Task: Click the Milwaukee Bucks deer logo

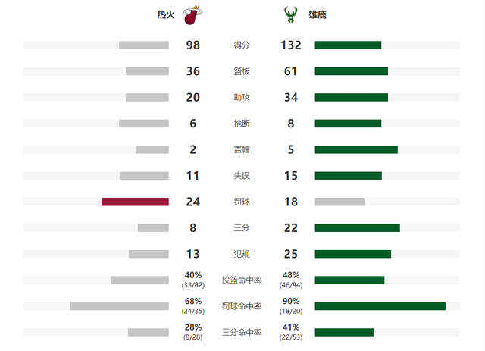Action: click(x=290, y=14)
